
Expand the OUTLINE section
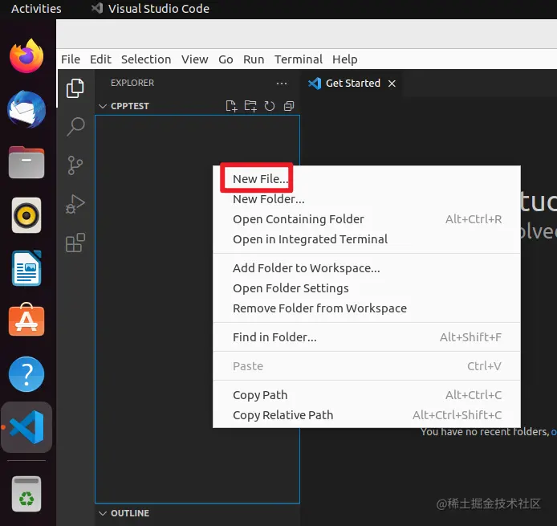[x=124, y=513]
